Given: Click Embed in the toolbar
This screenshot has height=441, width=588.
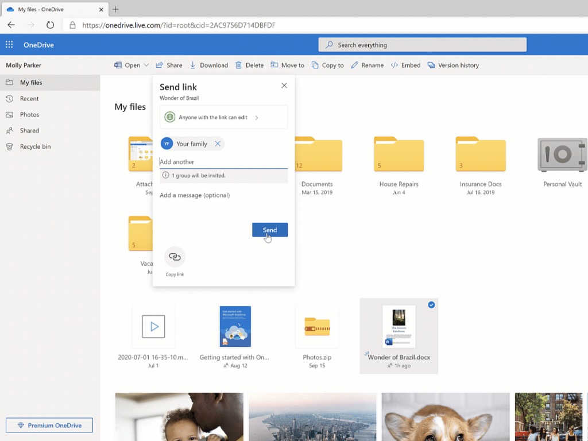Looking at the screenshot, I should click(405, 65).
